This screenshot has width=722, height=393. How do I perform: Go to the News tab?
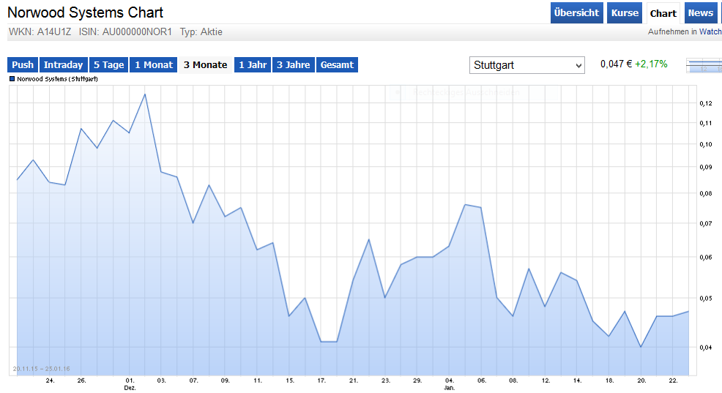point(700,13)
